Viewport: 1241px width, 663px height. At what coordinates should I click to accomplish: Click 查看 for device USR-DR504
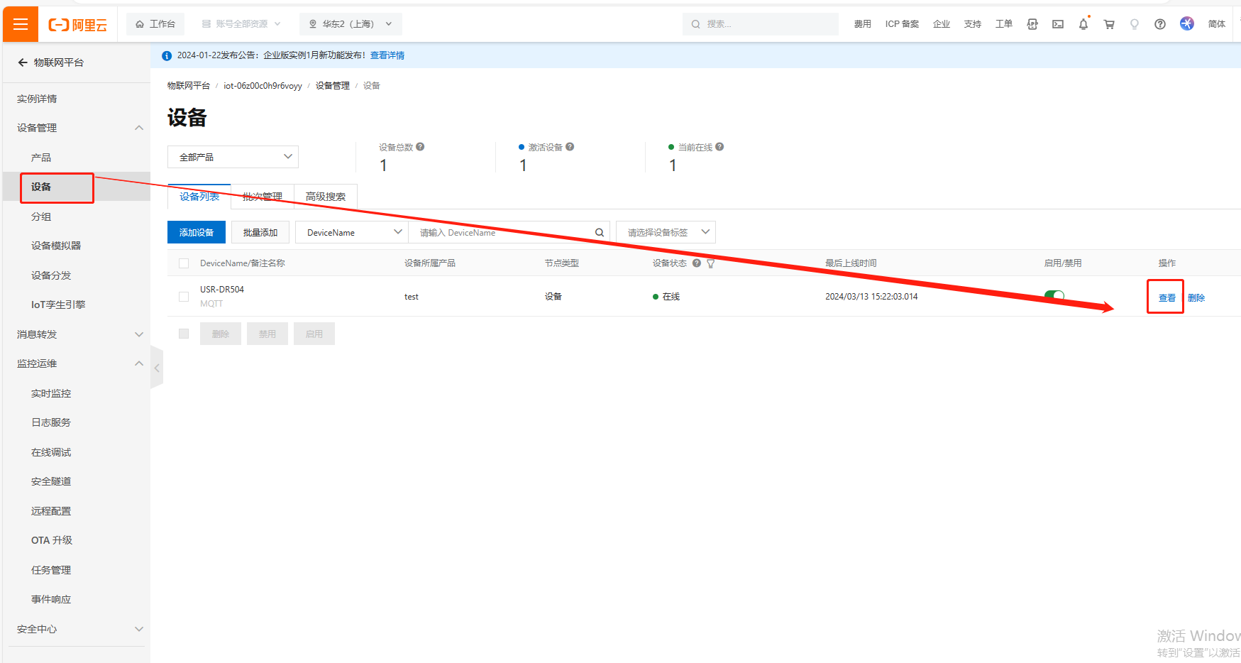tap(1166, 297)
